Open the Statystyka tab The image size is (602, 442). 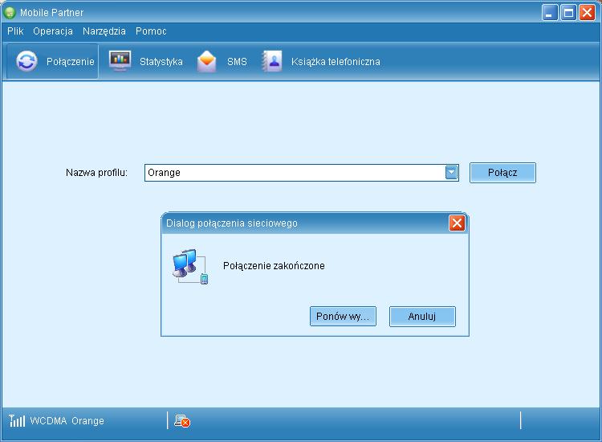click(x=145, y=62)
